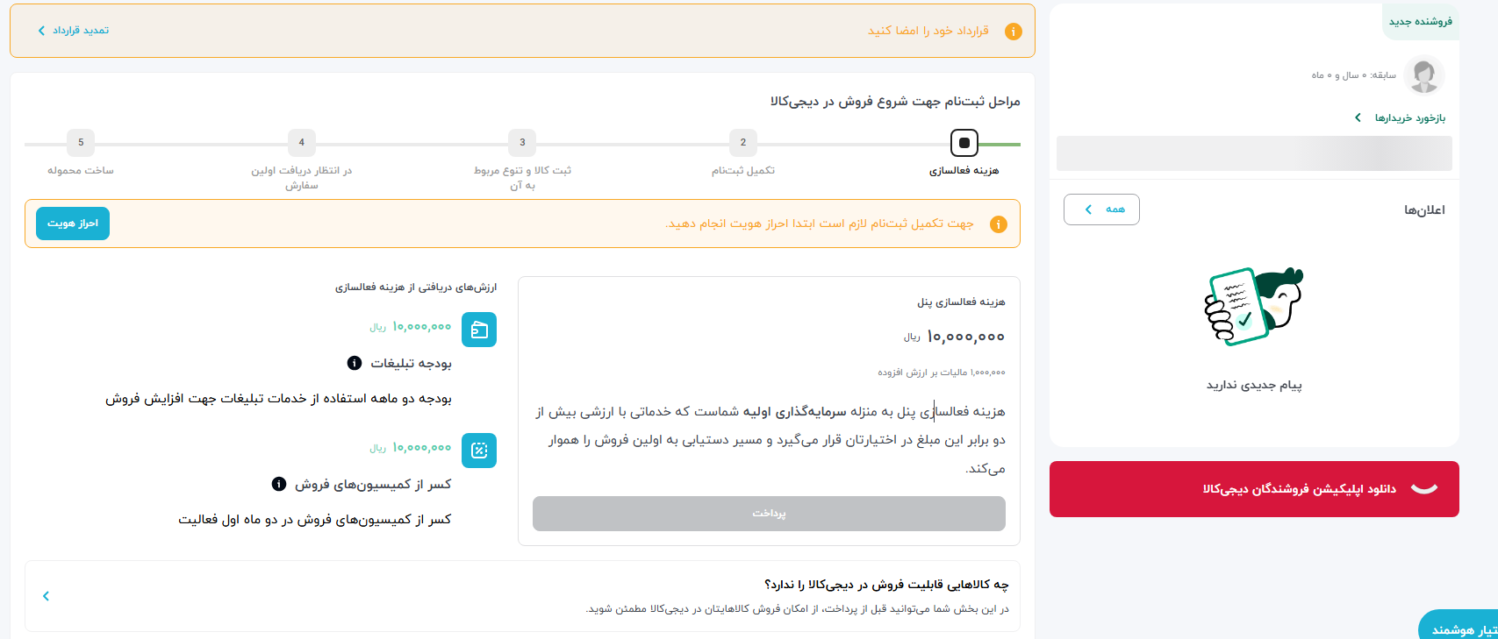
Task: Click the smile logo icon on download banner
Action: click(x=1424, y=489)
